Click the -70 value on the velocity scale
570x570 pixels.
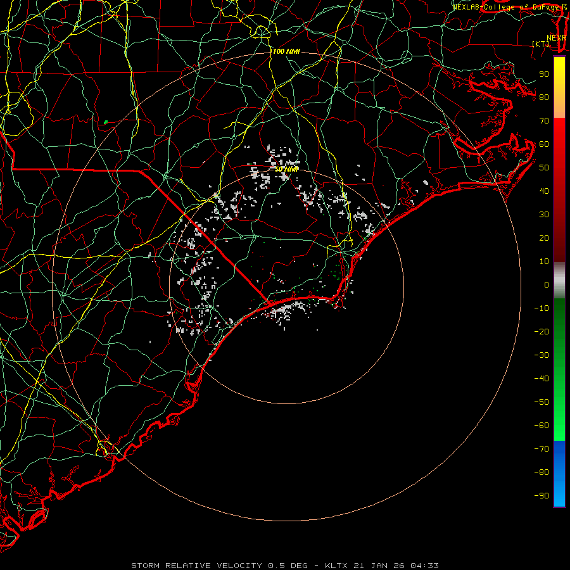tap(541, 449)
